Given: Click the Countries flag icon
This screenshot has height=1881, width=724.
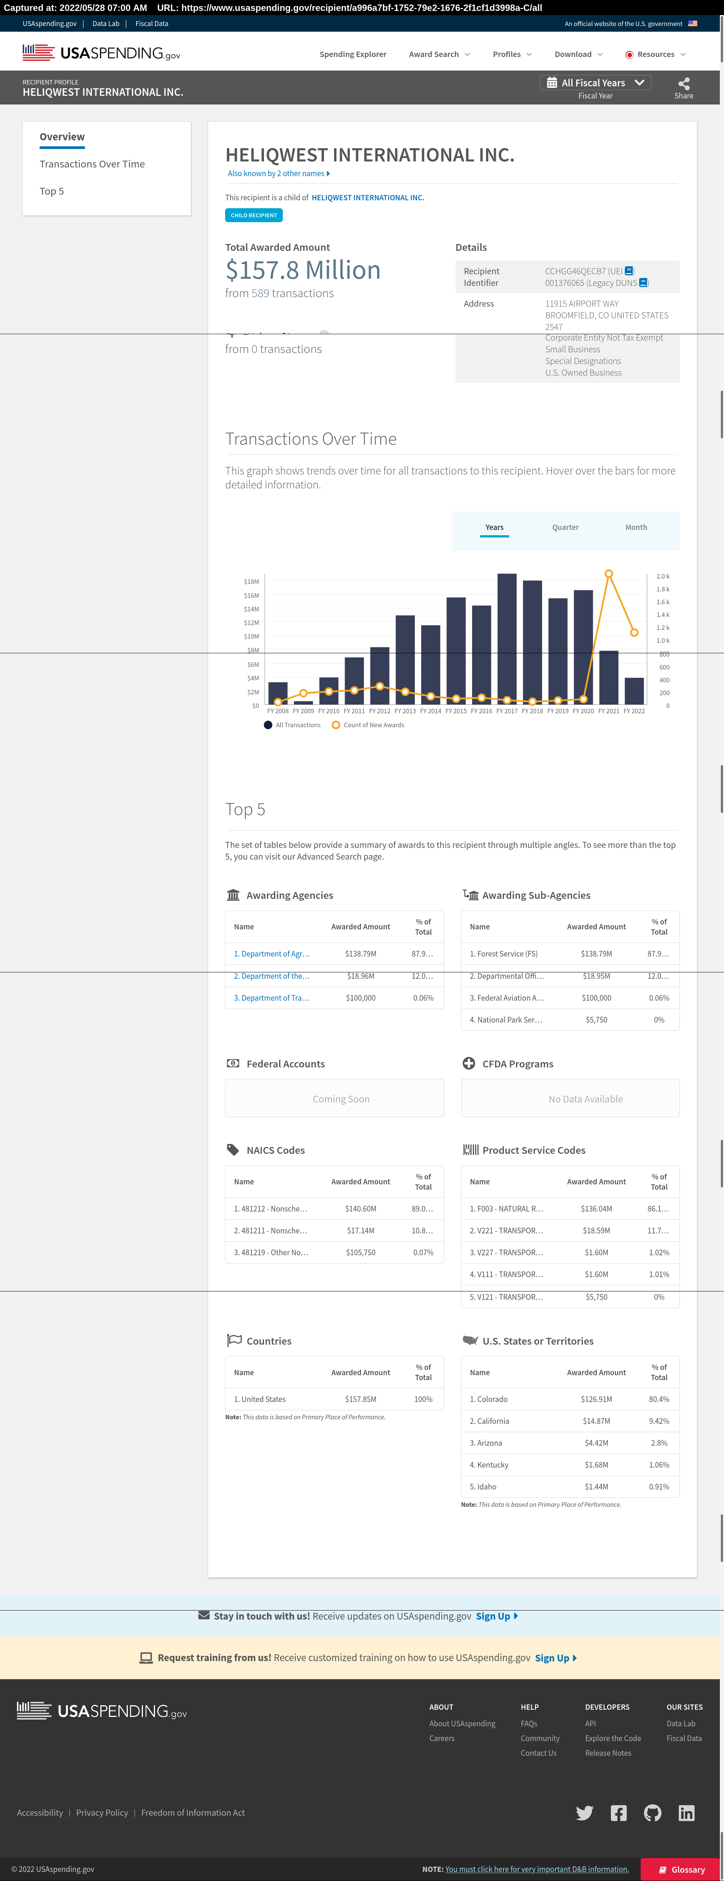Looking at the screenshot, I should pos(234,1340).
